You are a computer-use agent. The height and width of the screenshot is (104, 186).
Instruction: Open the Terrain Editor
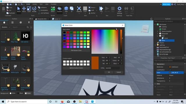pos(53,9)
